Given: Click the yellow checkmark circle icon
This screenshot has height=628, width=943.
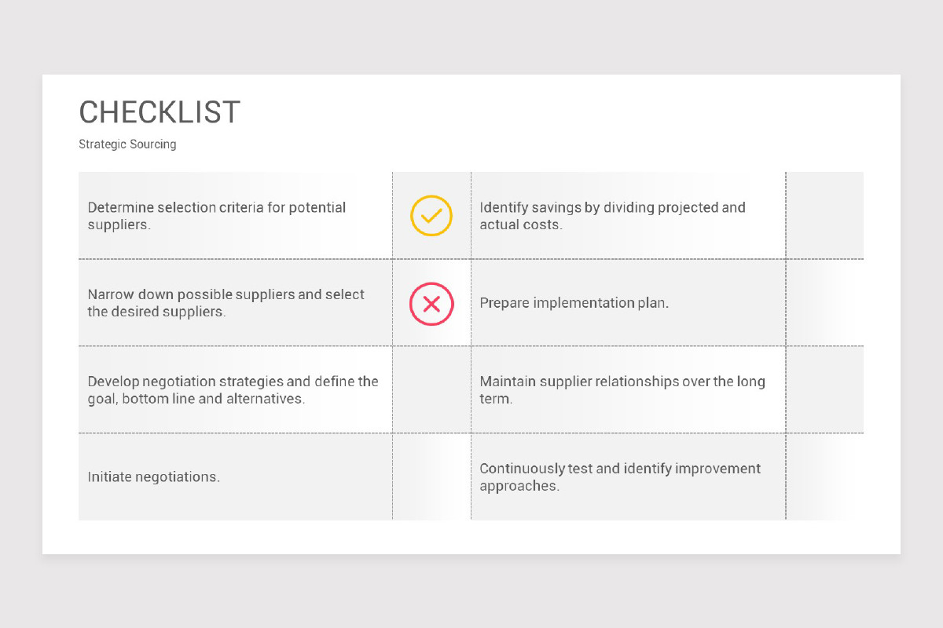Looking at the screenshot, I should 431,216.
